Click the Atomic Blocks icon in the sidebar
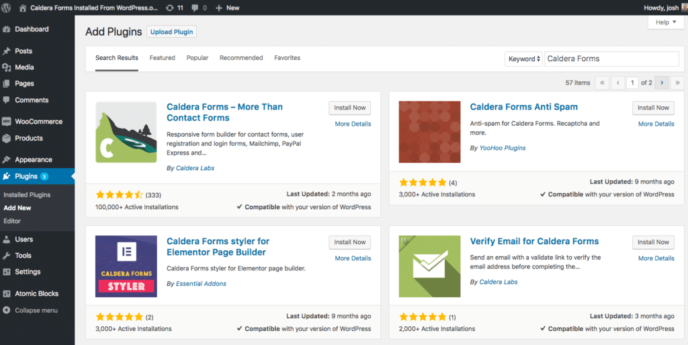Viewport: 688px width, 345px height. (7, 294)
